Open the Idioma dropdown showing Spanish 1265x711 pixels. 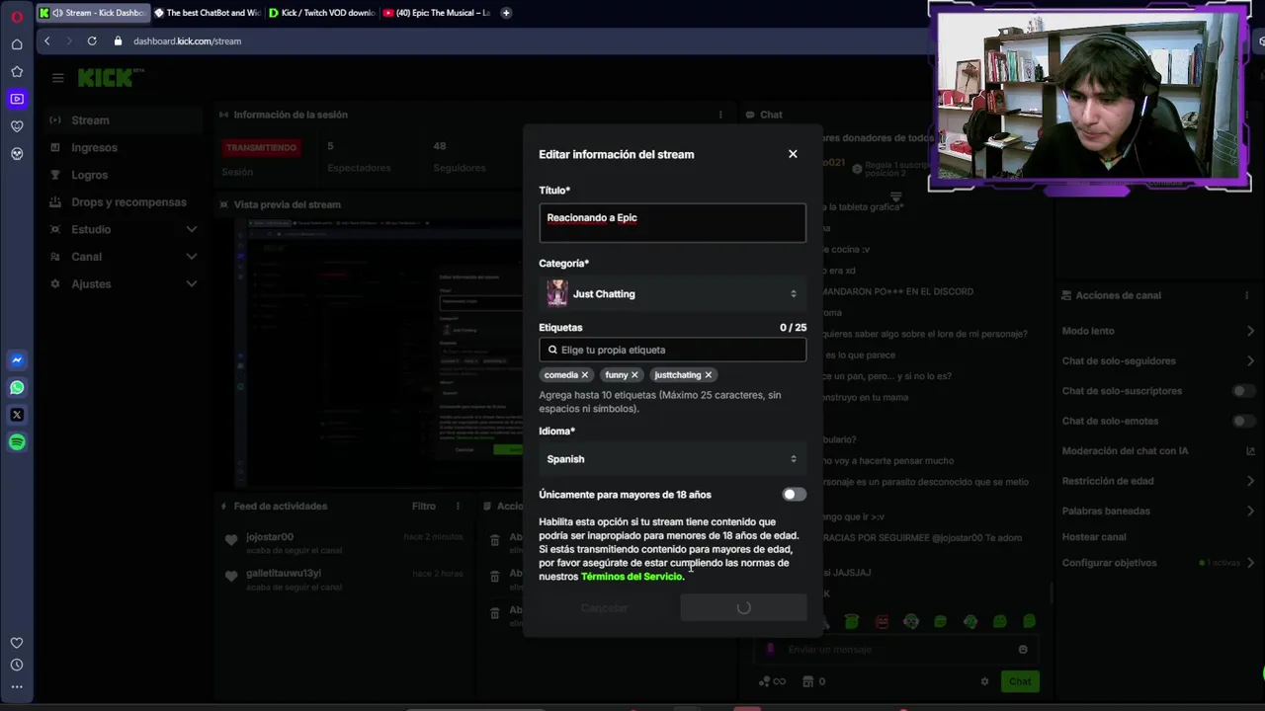coord(672,459)
